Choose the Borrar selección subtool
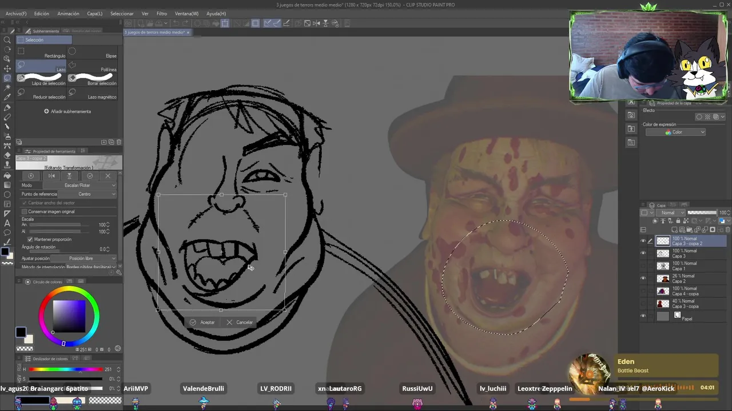Image resolution: width=732 pixels, height=411 pixels. click(x=93, y=79)
